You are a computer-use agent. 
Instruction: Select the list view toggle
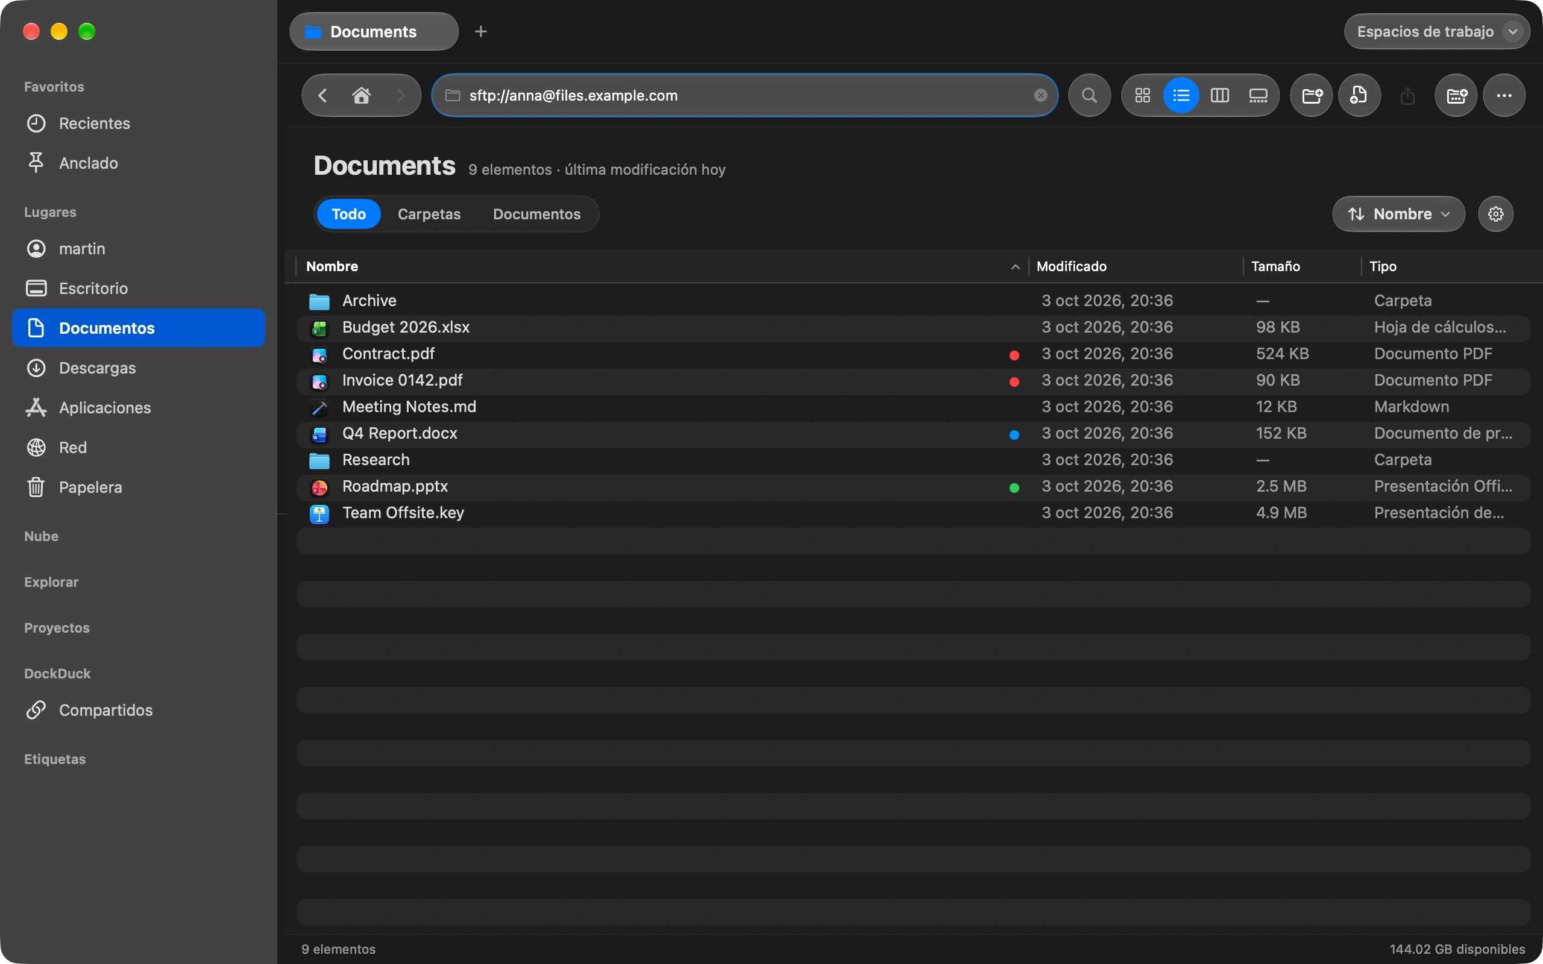[1181, 96]
